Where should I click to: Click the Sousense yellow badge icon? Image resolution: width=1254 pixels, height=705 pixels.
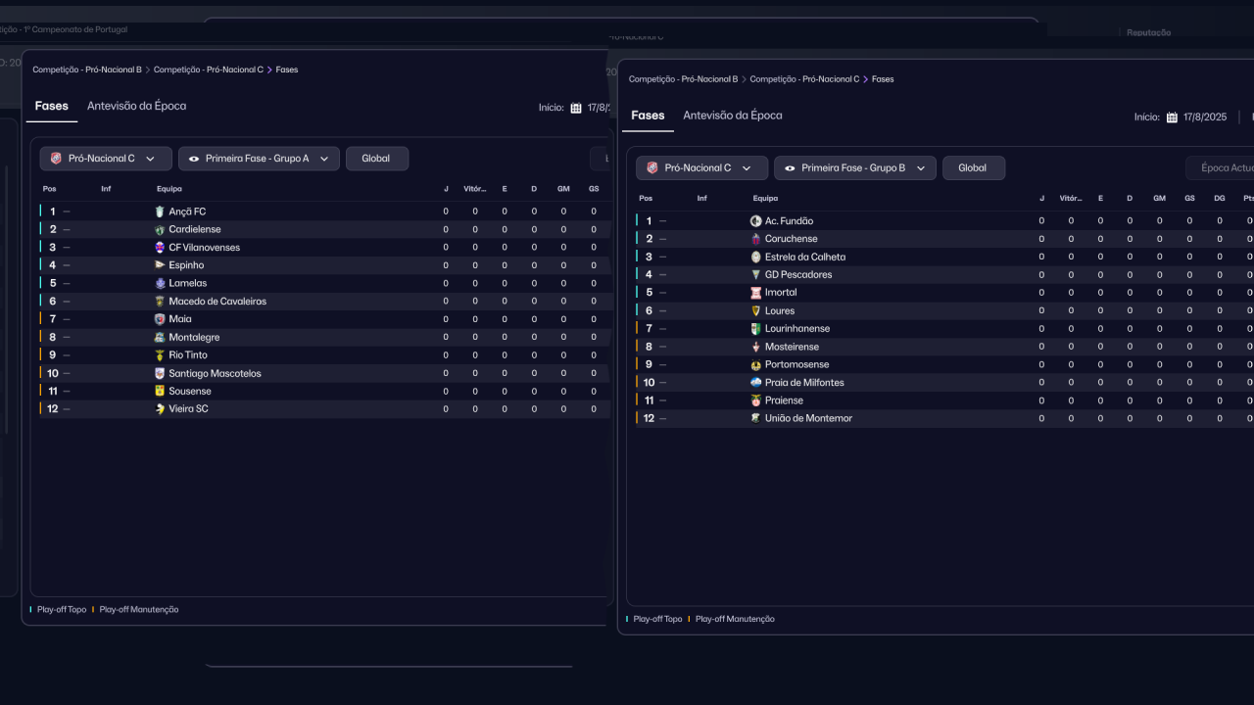(x=160, y=391)
